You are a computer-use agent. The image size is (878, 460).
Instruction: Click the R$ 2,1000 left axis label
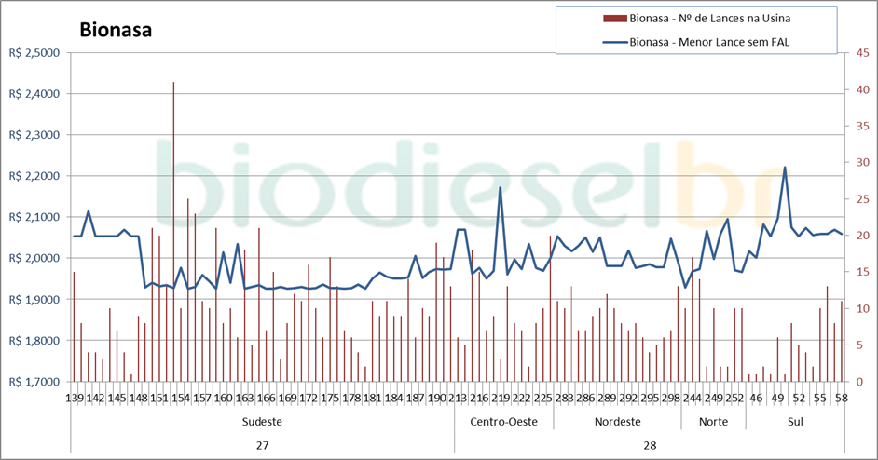pos(34,217)
